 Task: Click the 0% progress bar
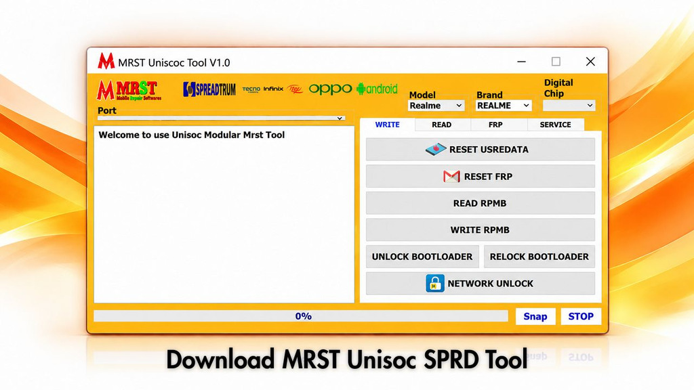(x=301, y=316)
